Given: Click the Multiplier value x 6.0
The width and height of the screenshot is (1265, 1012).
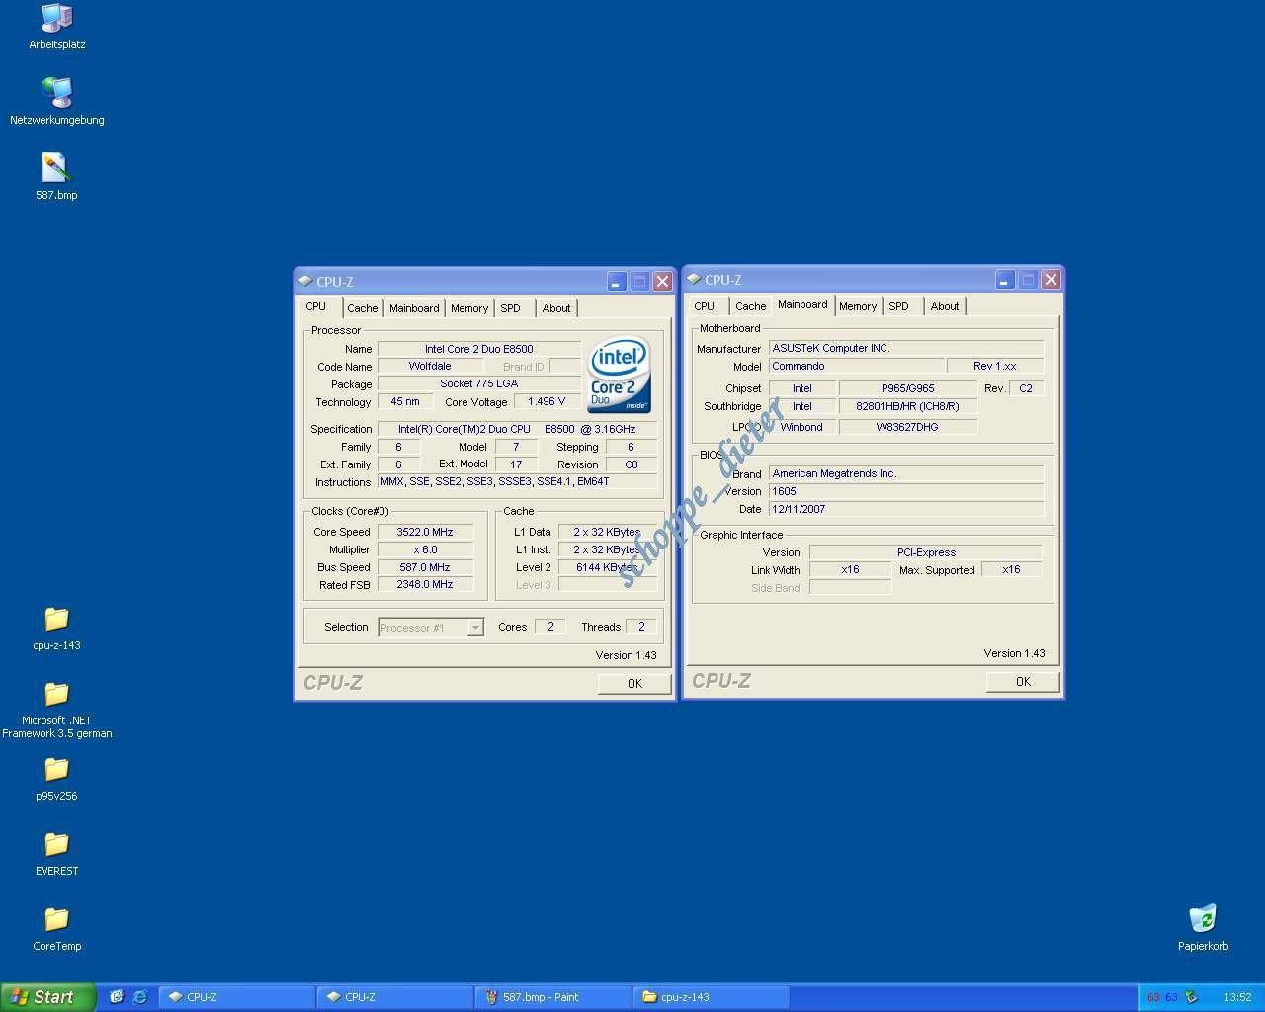Looking at the screenshot, I should [x=425, y=549].
